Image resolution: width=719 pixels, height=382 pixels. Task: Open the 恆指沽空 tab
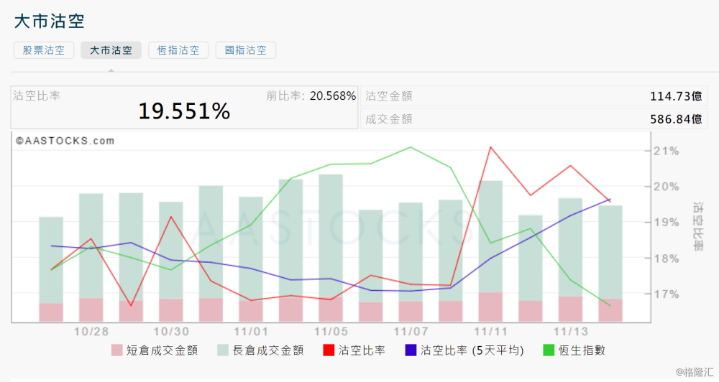[178, 50]
